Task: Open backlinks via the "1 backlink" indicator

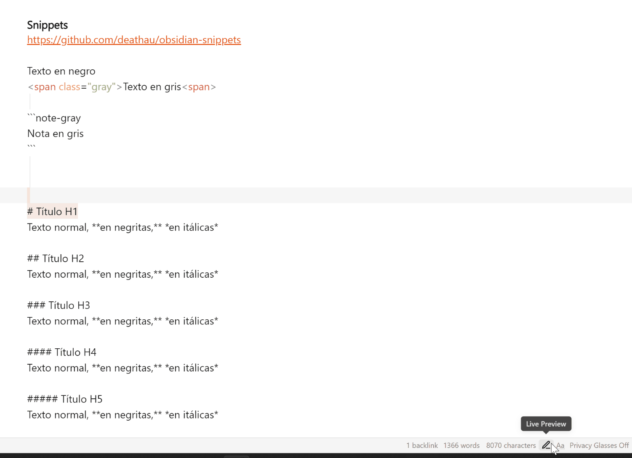Action: [422, 445]
